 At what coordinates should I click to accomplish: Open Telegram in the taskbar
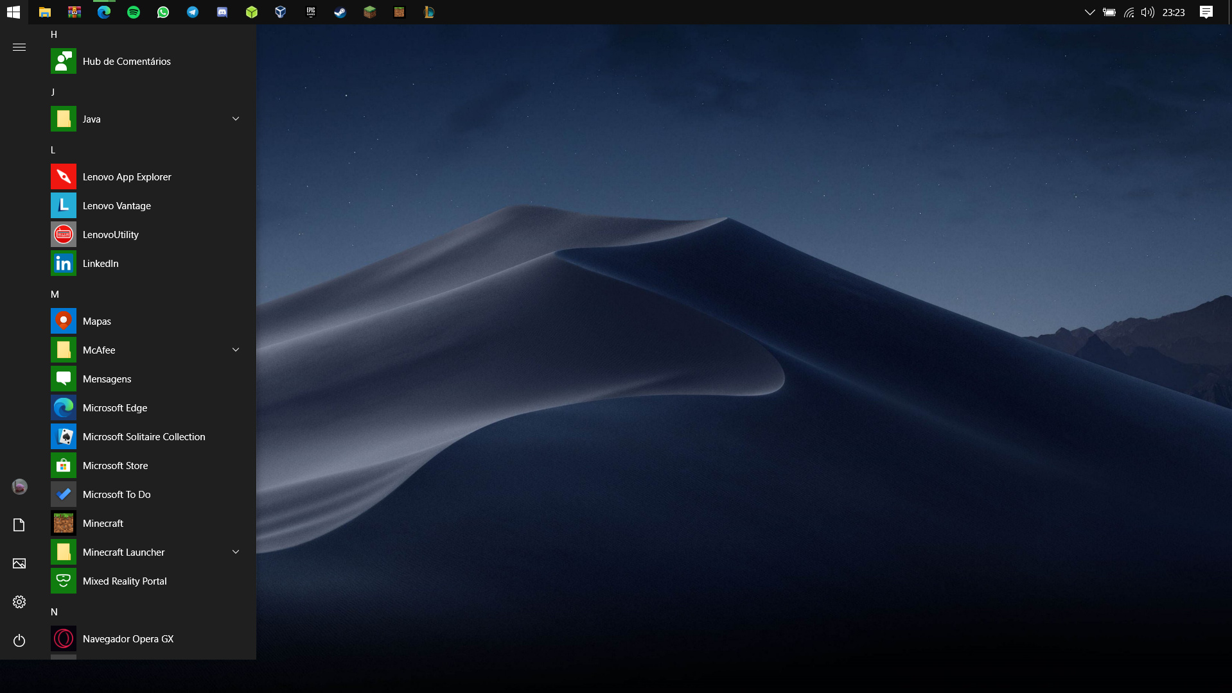pos(193,12)
